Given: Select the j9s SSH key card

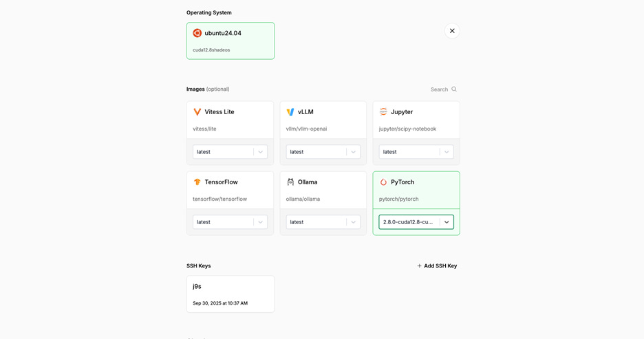Looking at the screenshot, I should [230, 294].
